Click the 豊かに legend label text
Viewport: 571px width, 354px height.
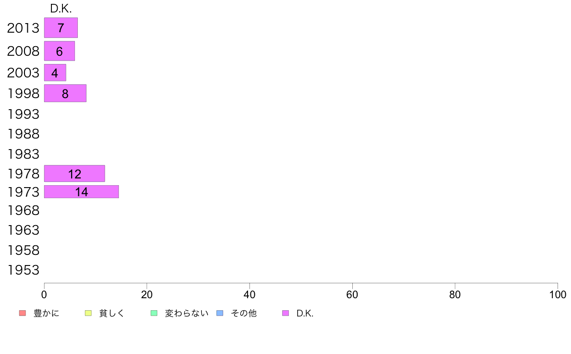(46, 313)
